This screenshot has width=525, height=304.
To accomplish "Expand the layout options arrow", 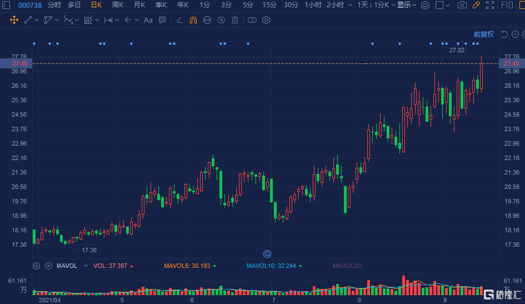I will 448,6.
